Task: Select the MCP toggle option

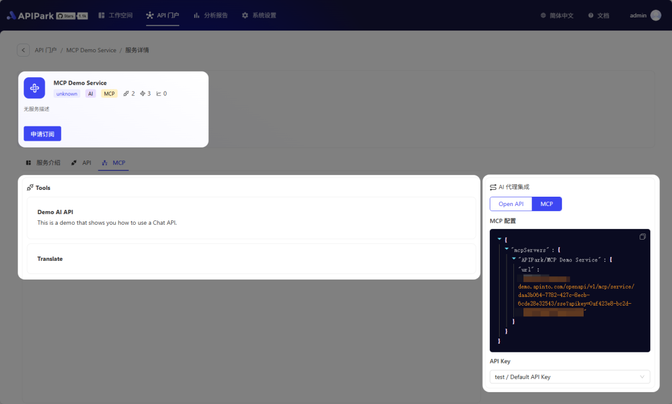Action: (x=546, y=204)
